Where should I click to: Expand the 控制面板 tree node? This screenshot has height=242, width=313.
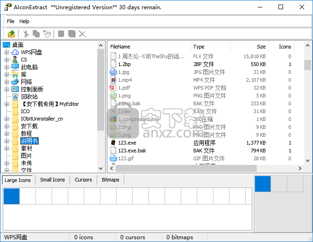point(7,90)
